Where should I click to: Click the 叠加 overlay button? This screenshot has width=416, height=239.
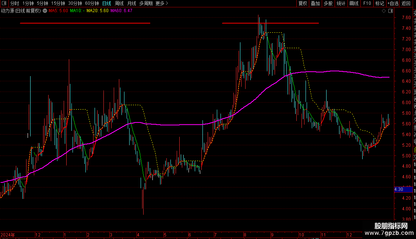[x=315, y=3]
